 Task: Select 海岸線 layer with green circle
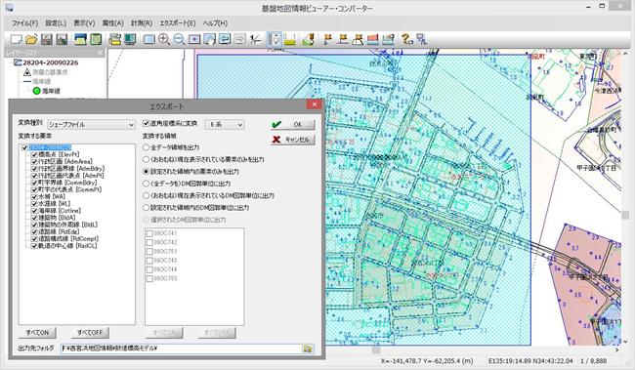[x=47, y=91]
